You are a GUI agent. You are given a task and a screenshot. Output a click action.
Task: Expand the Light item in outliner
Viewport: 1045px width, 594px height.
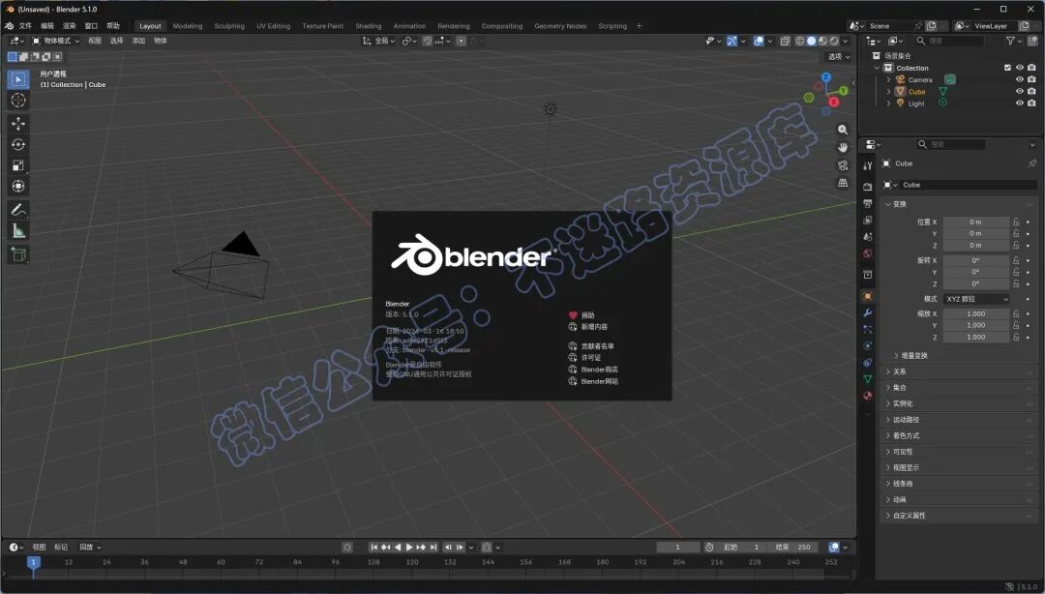(x=888, y=104)
